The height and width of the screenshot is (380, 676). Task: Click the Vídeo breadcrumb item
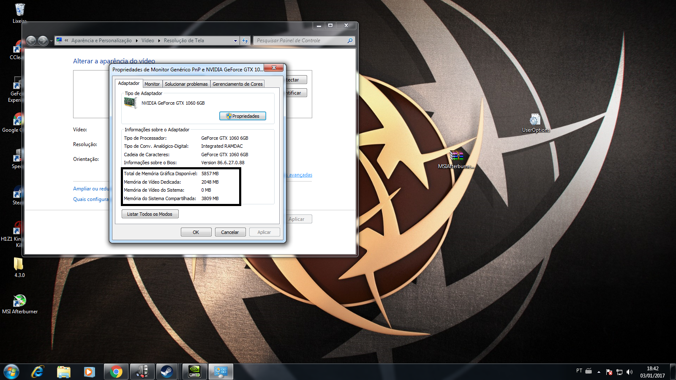pos(147,41)
